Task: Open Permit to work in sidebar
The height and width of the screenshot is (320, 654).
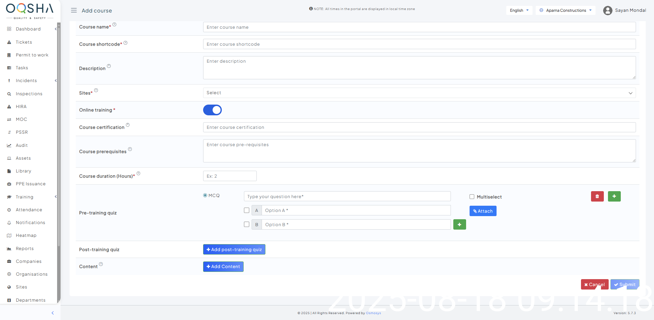Action: coord(32,55)
